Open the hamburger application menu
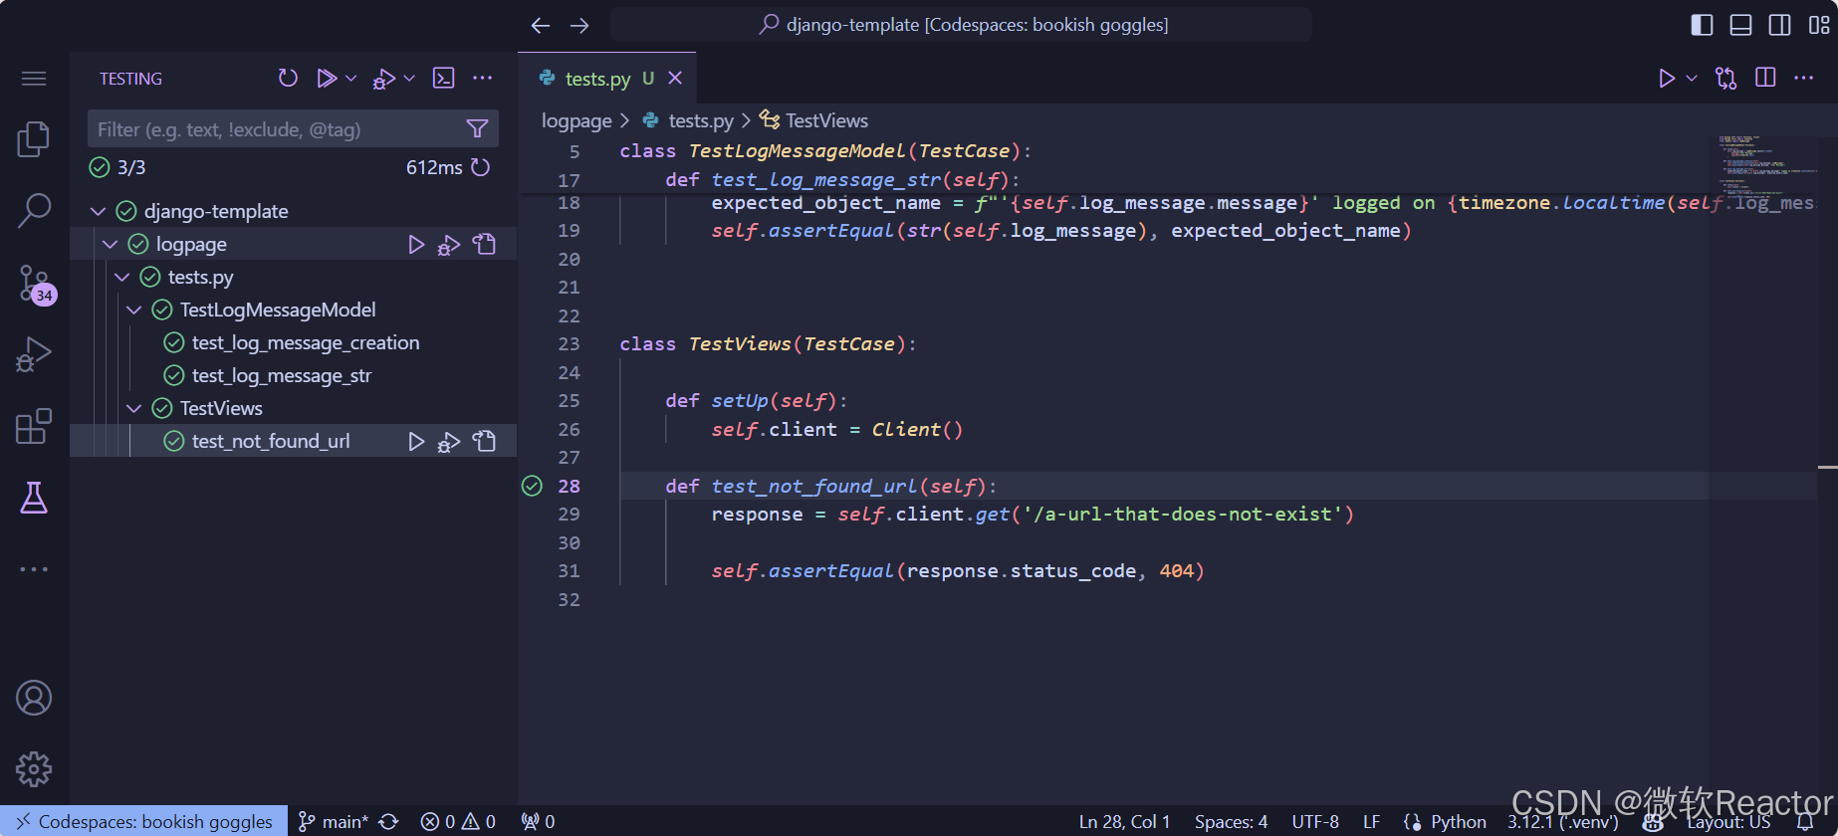This screenshot has height=836, width=1838. 34,79
